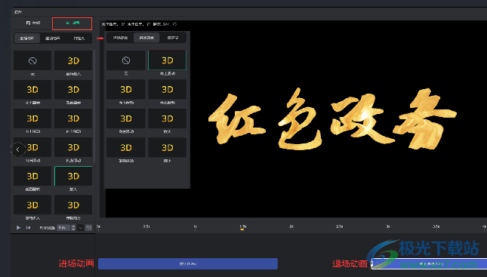Click the 0.5s mark on timeline ruler
The height and width of the screenshot is (277, 487).
146,227
